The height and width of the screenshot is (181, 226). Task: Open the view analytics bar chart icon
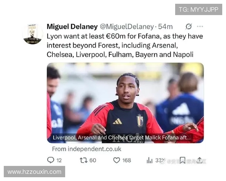[150, 160]
